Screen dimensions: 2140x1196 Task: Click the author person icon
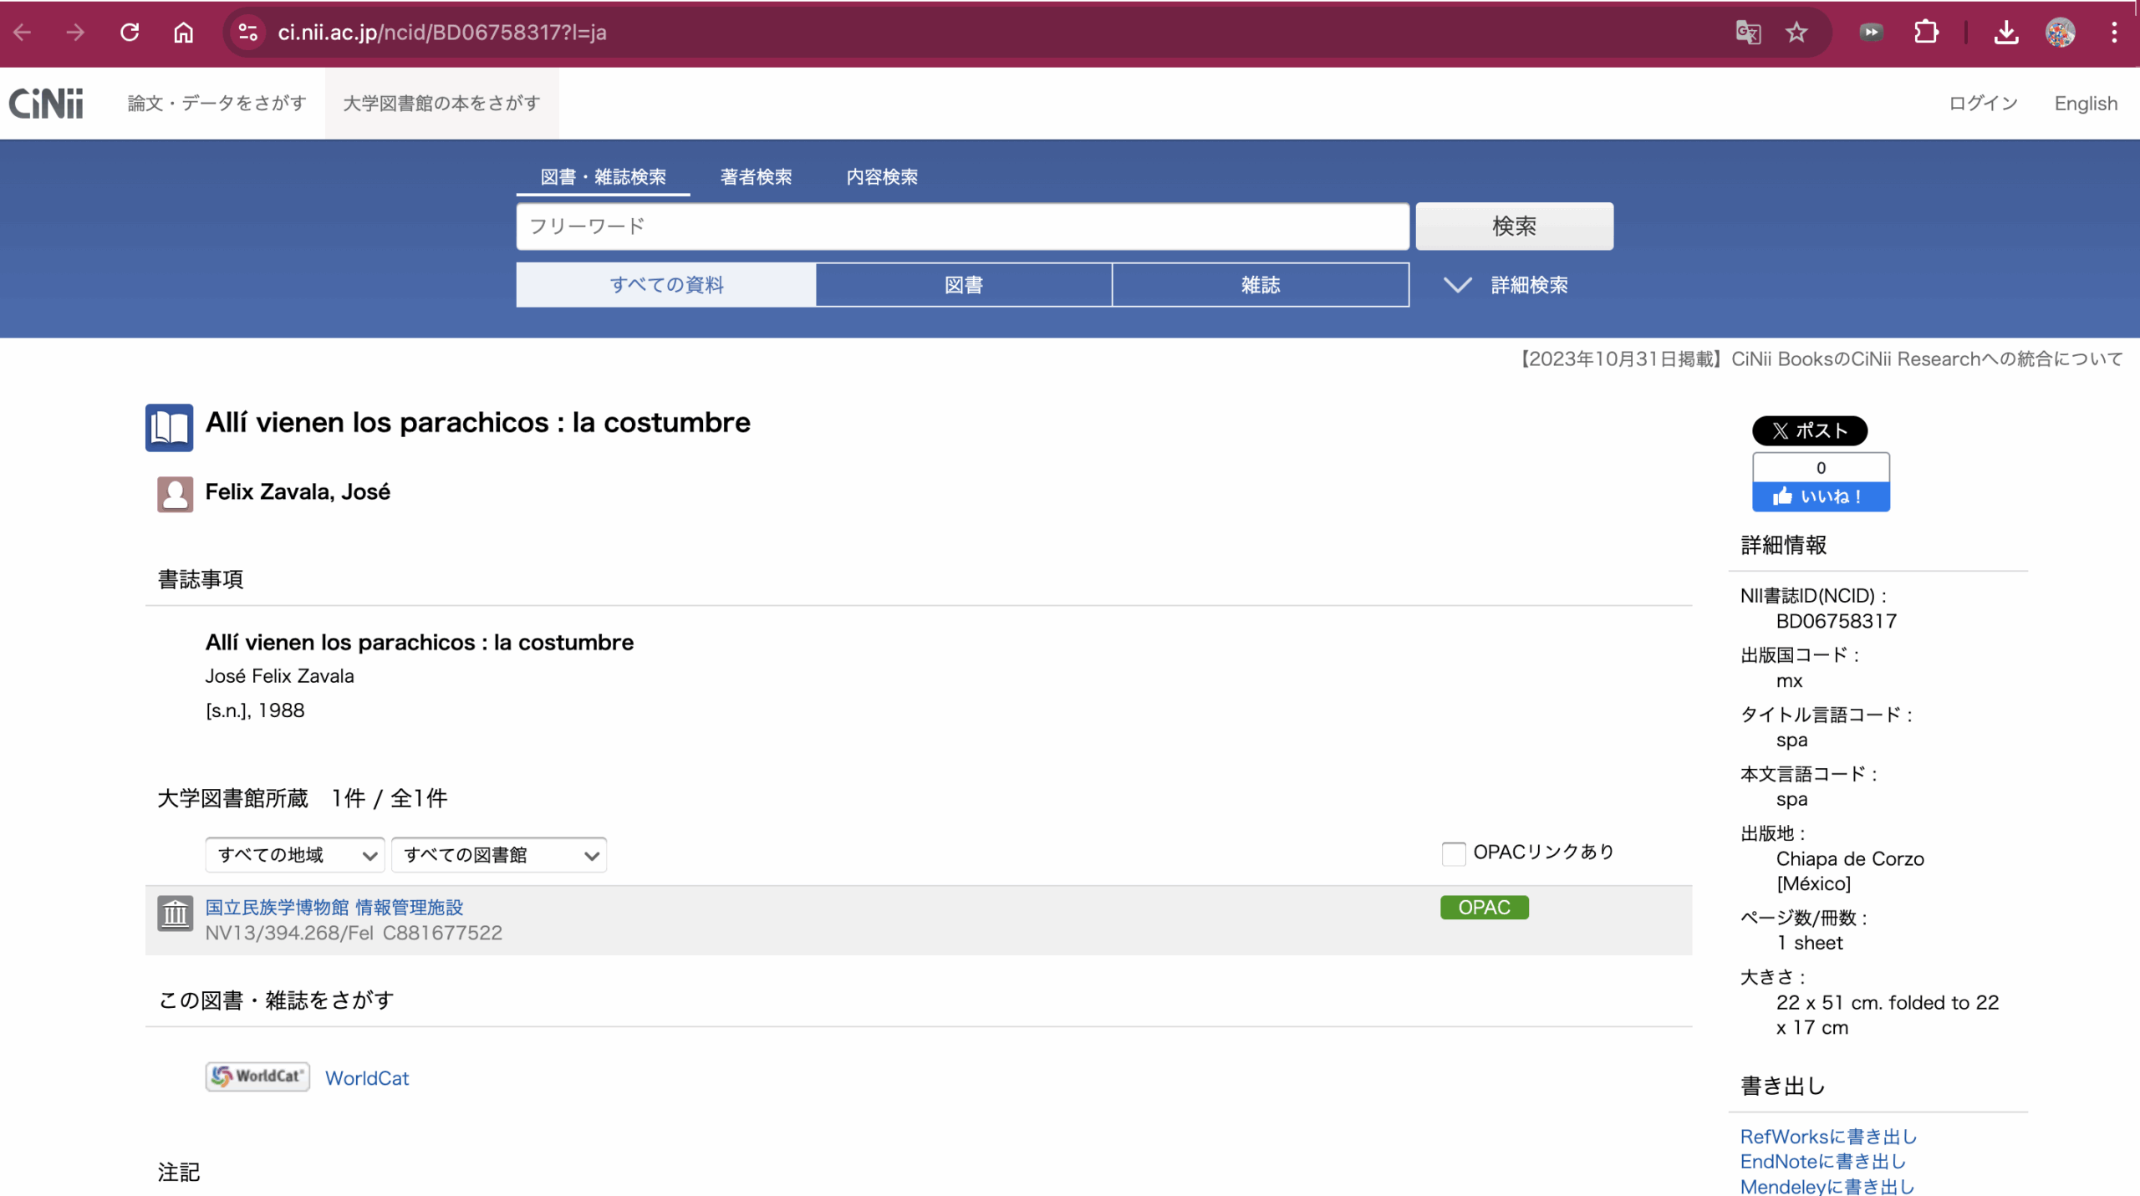[175, 494]
